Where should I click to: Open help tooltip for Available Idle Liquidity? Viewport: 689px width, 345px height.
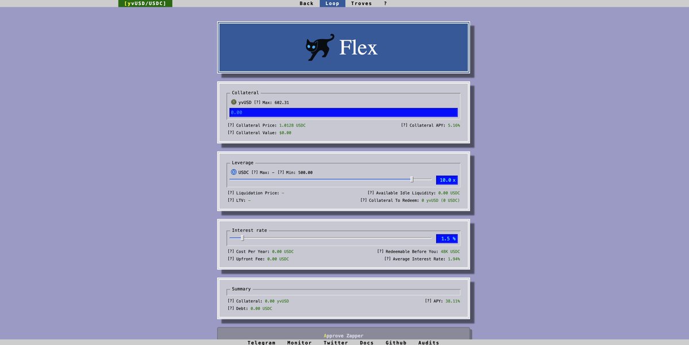(x=371, y=193)
